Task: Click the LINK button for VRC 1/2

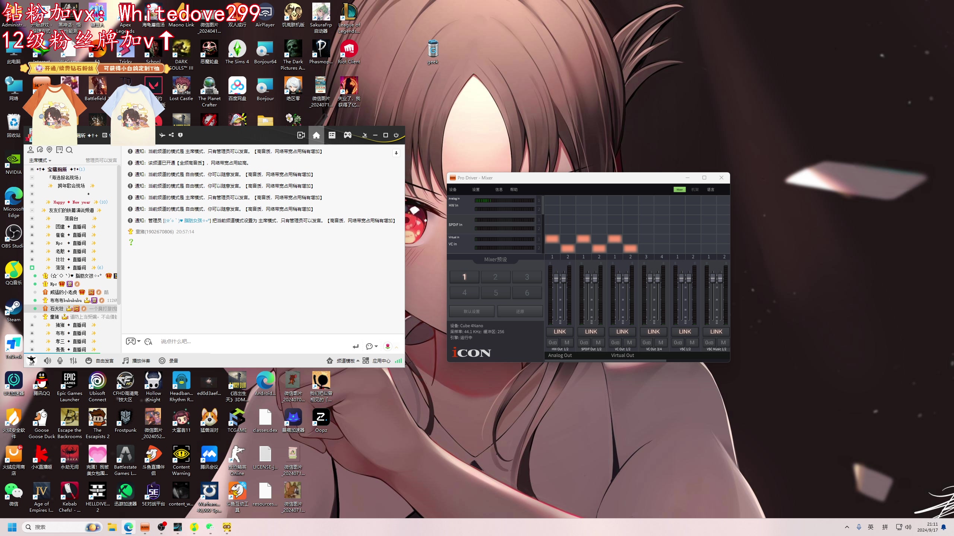Action: click(x=685, y=331)
